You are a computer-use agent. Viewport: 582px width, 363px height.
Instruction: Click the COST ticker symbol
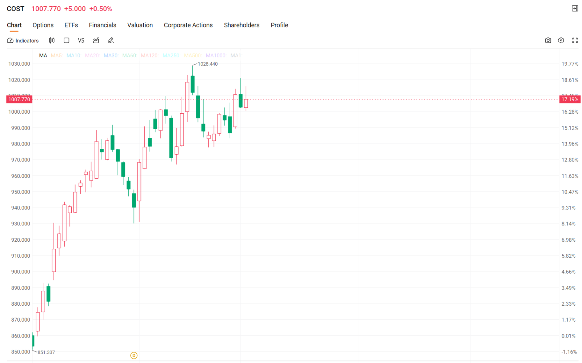[16, 9]
